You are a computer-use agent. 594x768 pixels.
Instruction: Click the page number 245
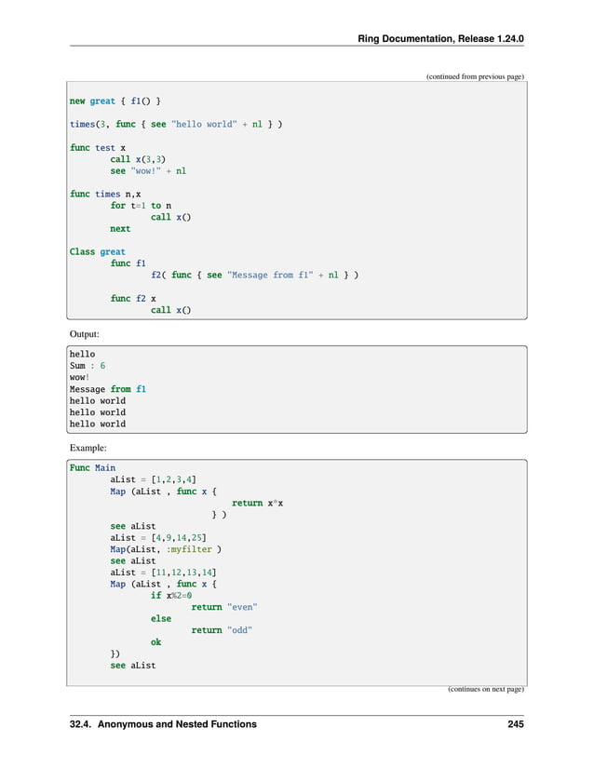tap(516, 724)
